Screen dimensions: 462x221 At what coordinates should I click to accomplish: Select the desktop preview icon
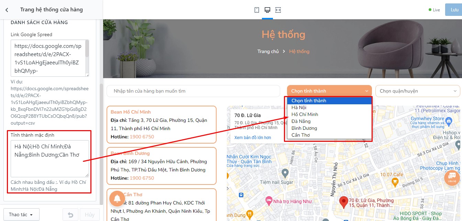(267, 10)
